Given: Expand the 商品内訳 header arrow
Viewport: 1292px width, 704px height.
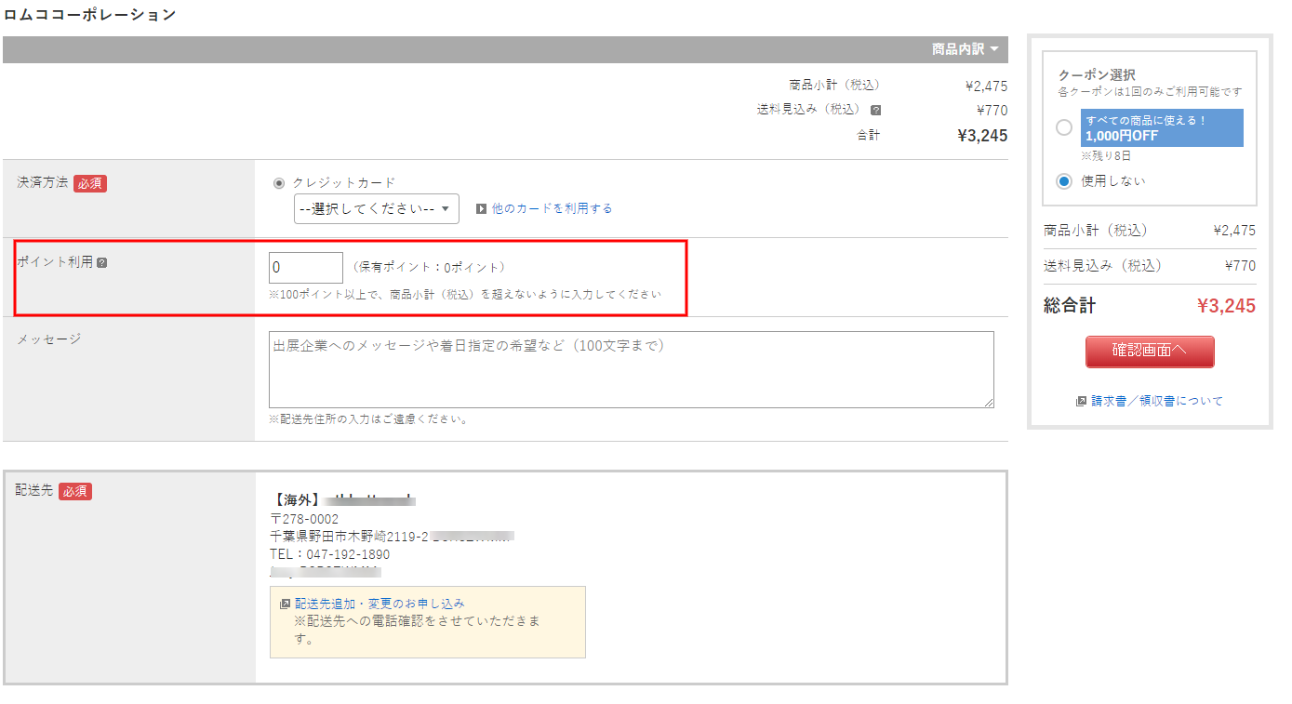Looking at the screenshot, I should (x=994, y=49).
